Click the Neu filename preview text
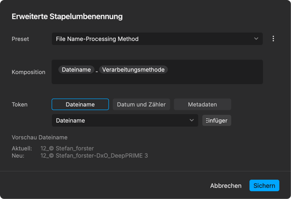Screen dimensions: 291x199 tap(94, 156)
